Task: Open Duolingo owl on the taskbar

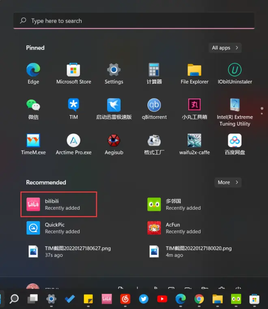Action: click(x=236, y=299)
